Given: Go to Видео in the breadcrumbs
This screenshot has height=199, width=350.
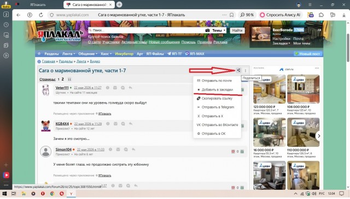Looking at the screenshot, I should [95, 61].
